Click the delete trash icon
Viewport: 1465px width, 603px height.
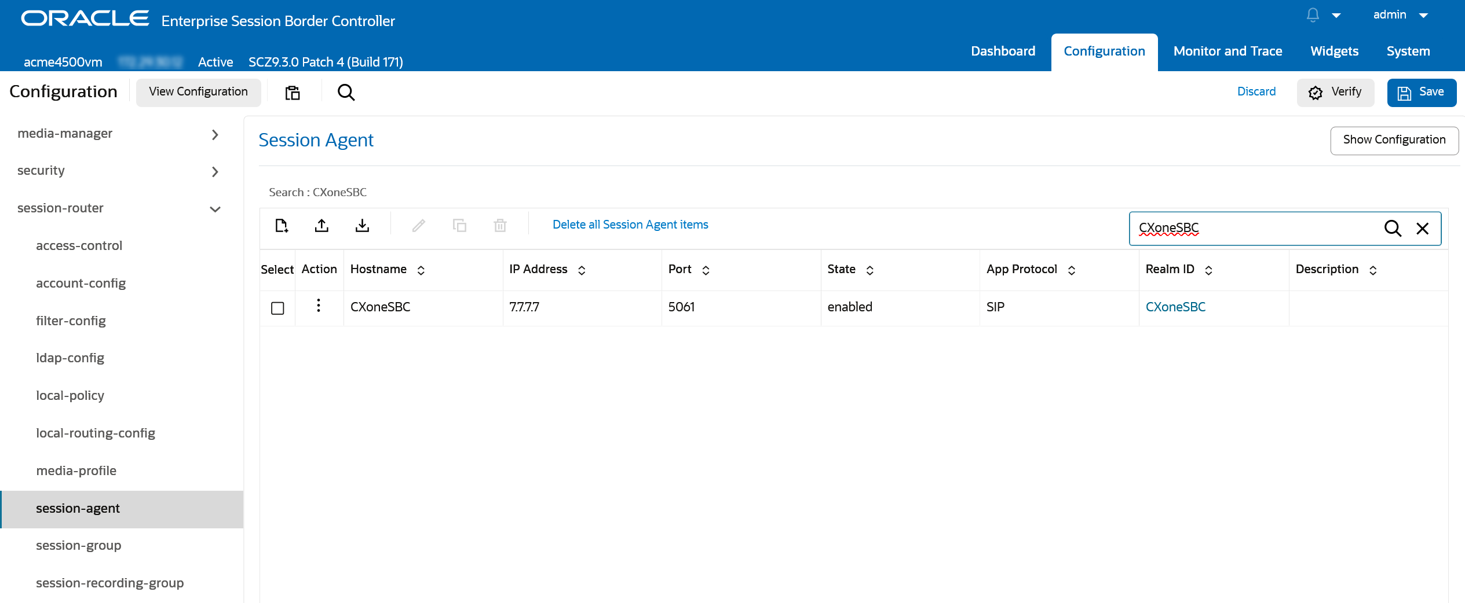pos(500,225)
